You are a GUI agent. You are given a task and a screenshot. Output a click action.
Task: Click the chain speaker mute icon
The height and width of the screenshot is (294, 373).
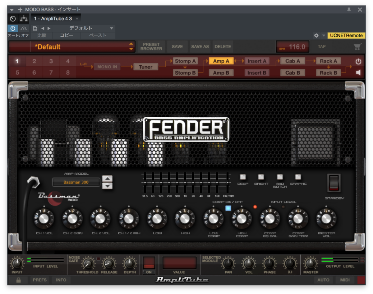tap(358, 72)
